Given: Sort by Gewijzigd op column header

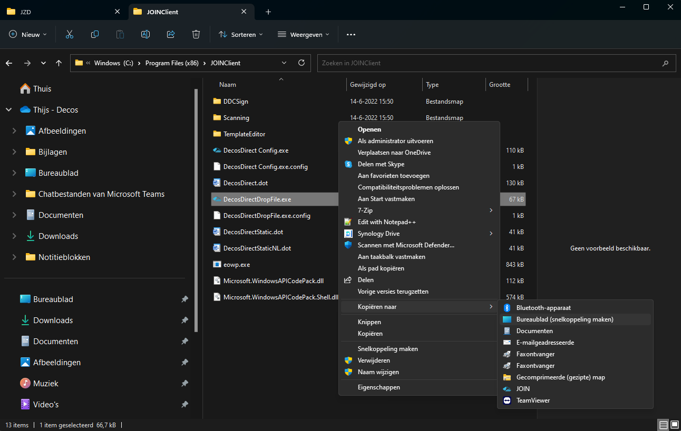Looking at the screenshot, I should click(368, 84).
